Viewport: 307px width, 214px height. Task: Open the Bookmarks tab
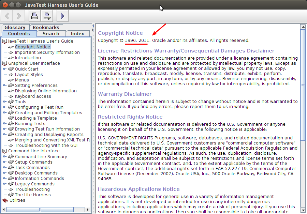[x=46, y=27]
